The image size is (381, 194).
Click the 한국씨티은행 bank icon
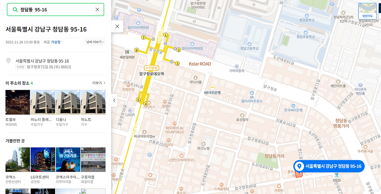[x=293, y=105]
